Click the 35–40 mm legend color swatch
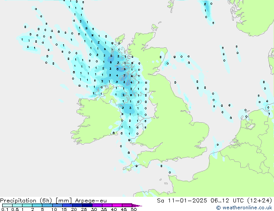This screenshot has height=211, width=274. click(x=107, y=205)
